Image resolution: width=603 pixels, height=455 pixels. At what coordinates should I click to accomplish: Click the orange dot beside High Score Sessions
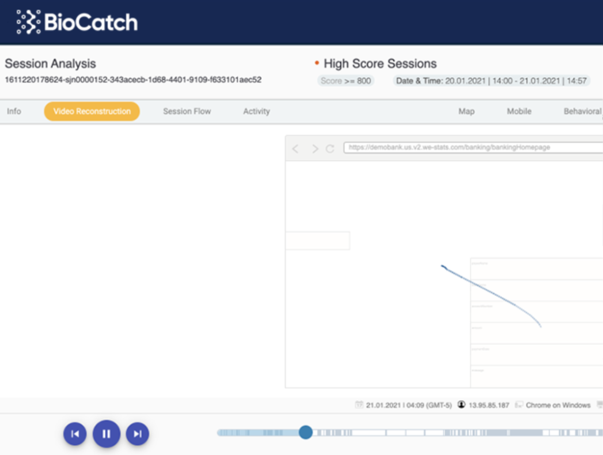pyautogui.click(x=317, y=63)
